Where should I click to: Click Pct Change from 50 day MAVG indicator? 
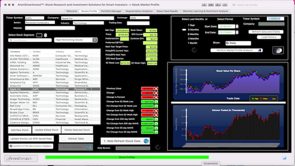point(156,132)
